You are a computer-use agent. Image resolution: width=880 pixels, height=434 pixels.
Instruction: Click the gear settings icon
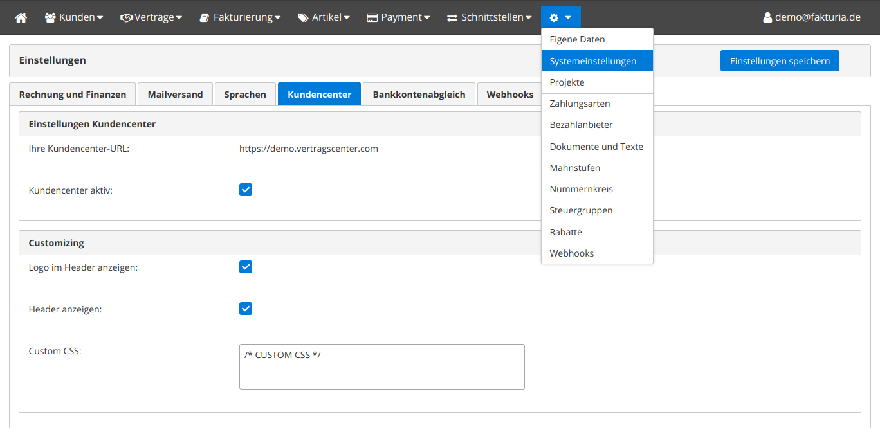click(554, 17)
